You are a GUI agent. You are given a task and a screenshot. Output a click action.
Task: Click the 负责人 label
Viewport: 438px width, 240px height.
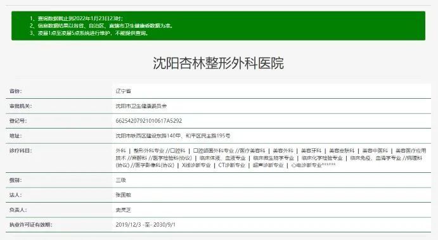[18, 210]
